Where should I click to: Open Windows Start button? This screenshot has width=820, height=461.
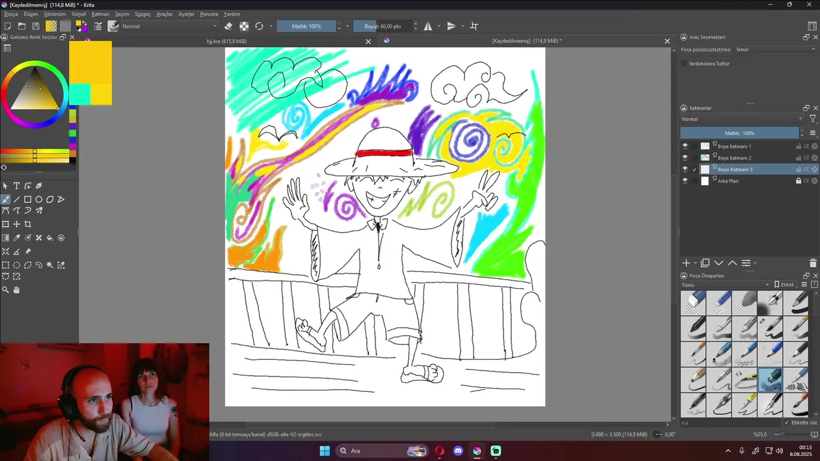325,451
